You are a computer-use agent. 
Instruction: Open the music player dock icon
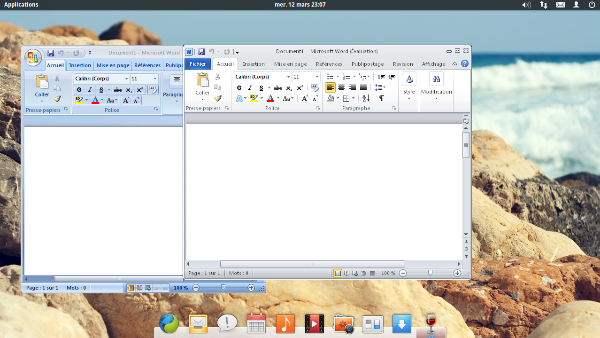[x=285, y=323]
